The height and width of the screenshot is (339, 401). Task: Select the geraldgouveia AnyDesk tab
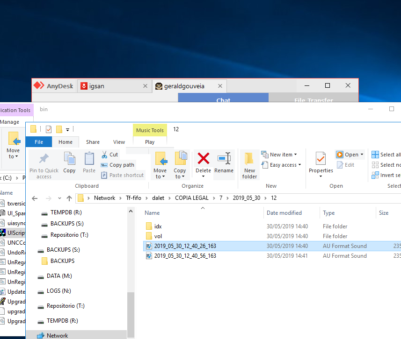[190, 86]
